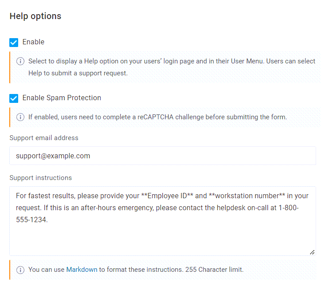
Task: Click the Support email address label
Action: (44, 138)
